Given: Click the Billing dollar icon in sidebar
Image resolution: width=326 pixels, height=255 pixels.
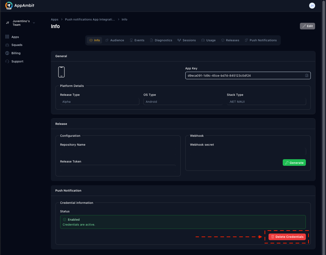Looking at the screenshot, I should click(x=7, y=53).
